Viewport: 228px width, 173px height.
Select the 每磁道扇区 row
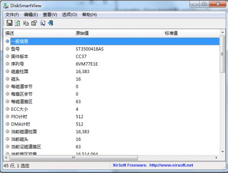coord(112,102)
